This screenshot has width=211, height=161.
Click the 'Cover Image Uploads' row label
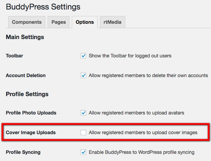(x=30, y=132)
